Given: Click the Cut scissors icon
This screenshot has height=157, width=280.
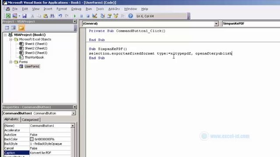Looking at the screenshot, I should click(32, 16).
